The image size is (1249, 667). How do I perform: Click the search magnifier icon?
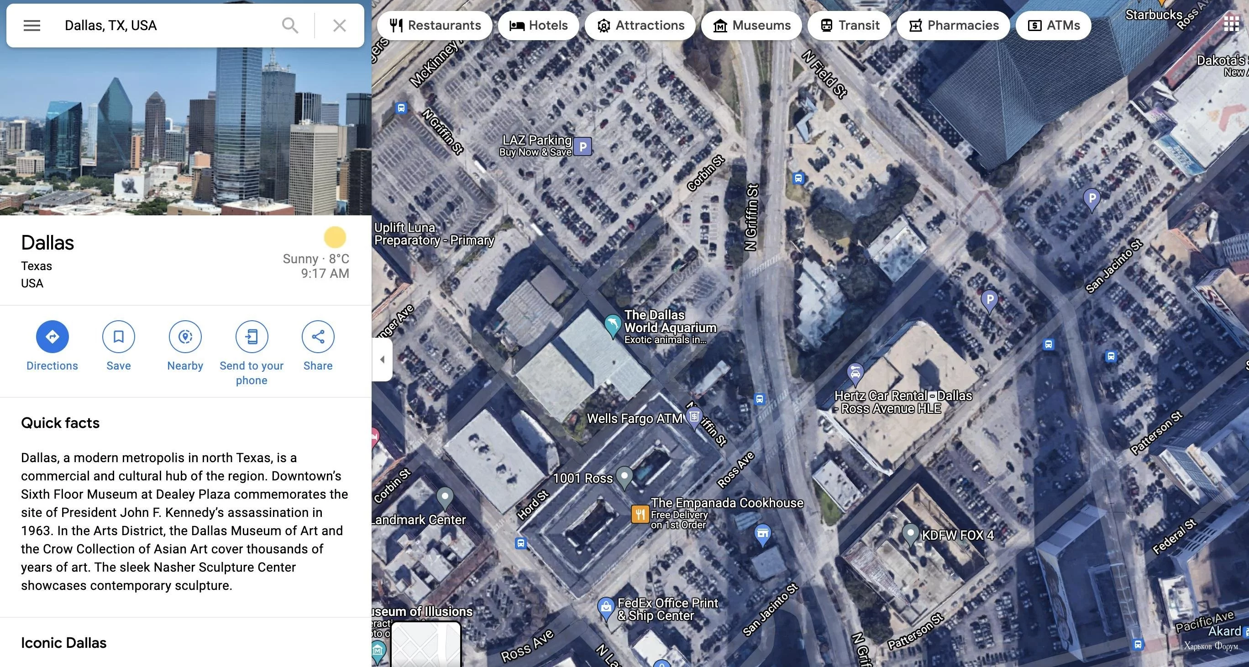tap(290, 26)
